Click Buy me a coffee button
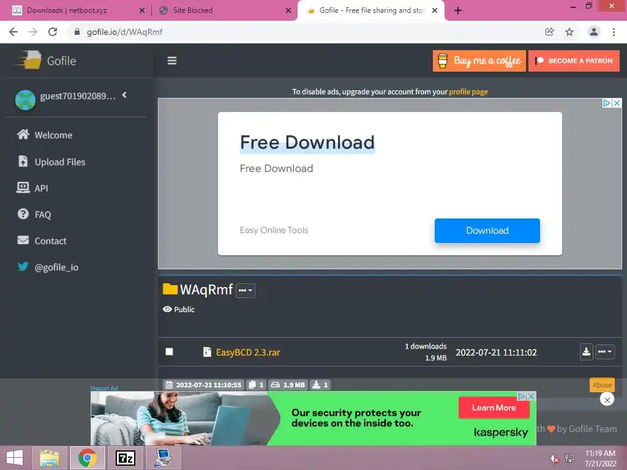 (479, 61)
